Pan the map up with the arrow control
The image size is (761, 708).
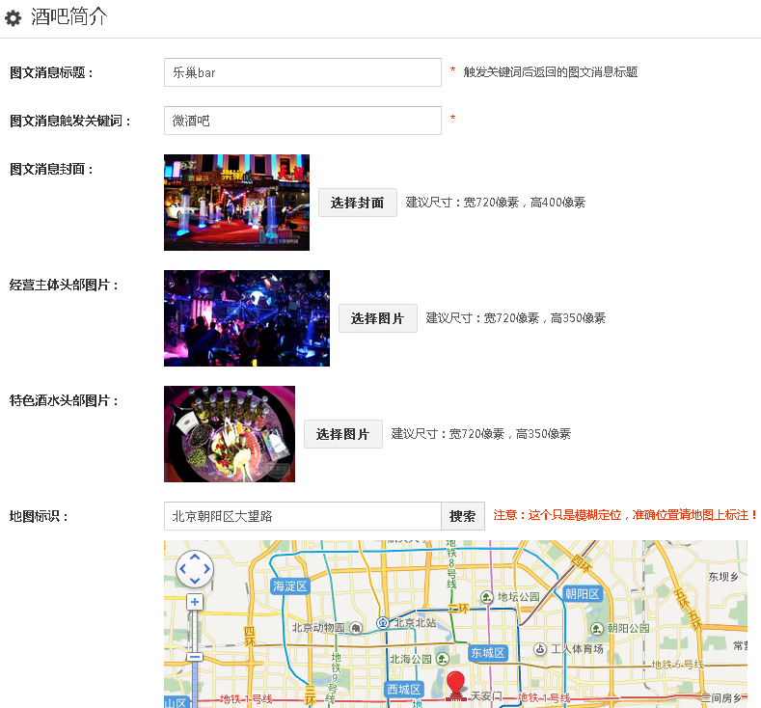coord(195,558)
